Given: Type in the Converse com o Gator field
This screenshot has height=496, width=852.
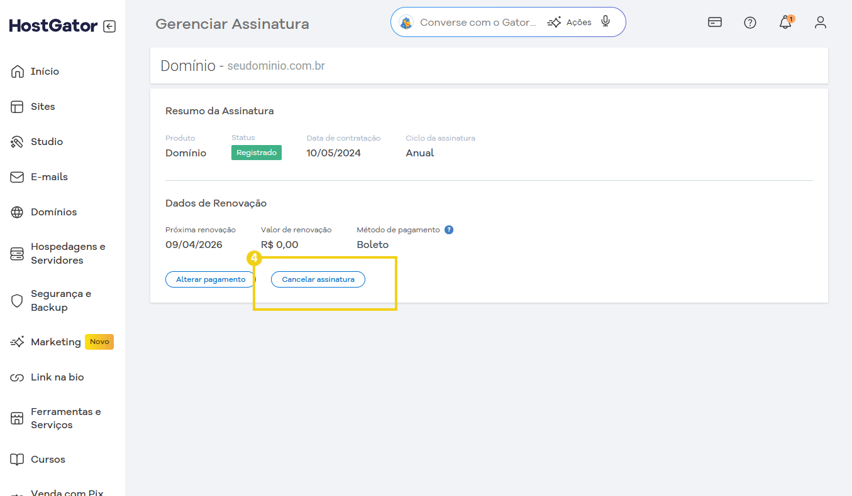Looking at the screenshot, I should point(478,23).
